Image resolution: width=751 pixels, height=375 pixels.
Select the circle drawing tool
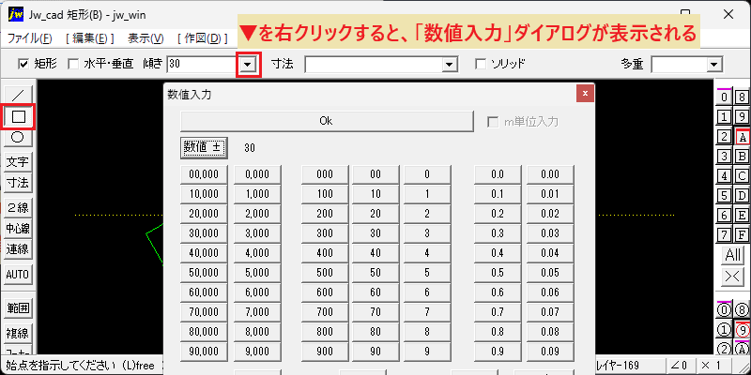pyautogui.click(x=18, y=138)
